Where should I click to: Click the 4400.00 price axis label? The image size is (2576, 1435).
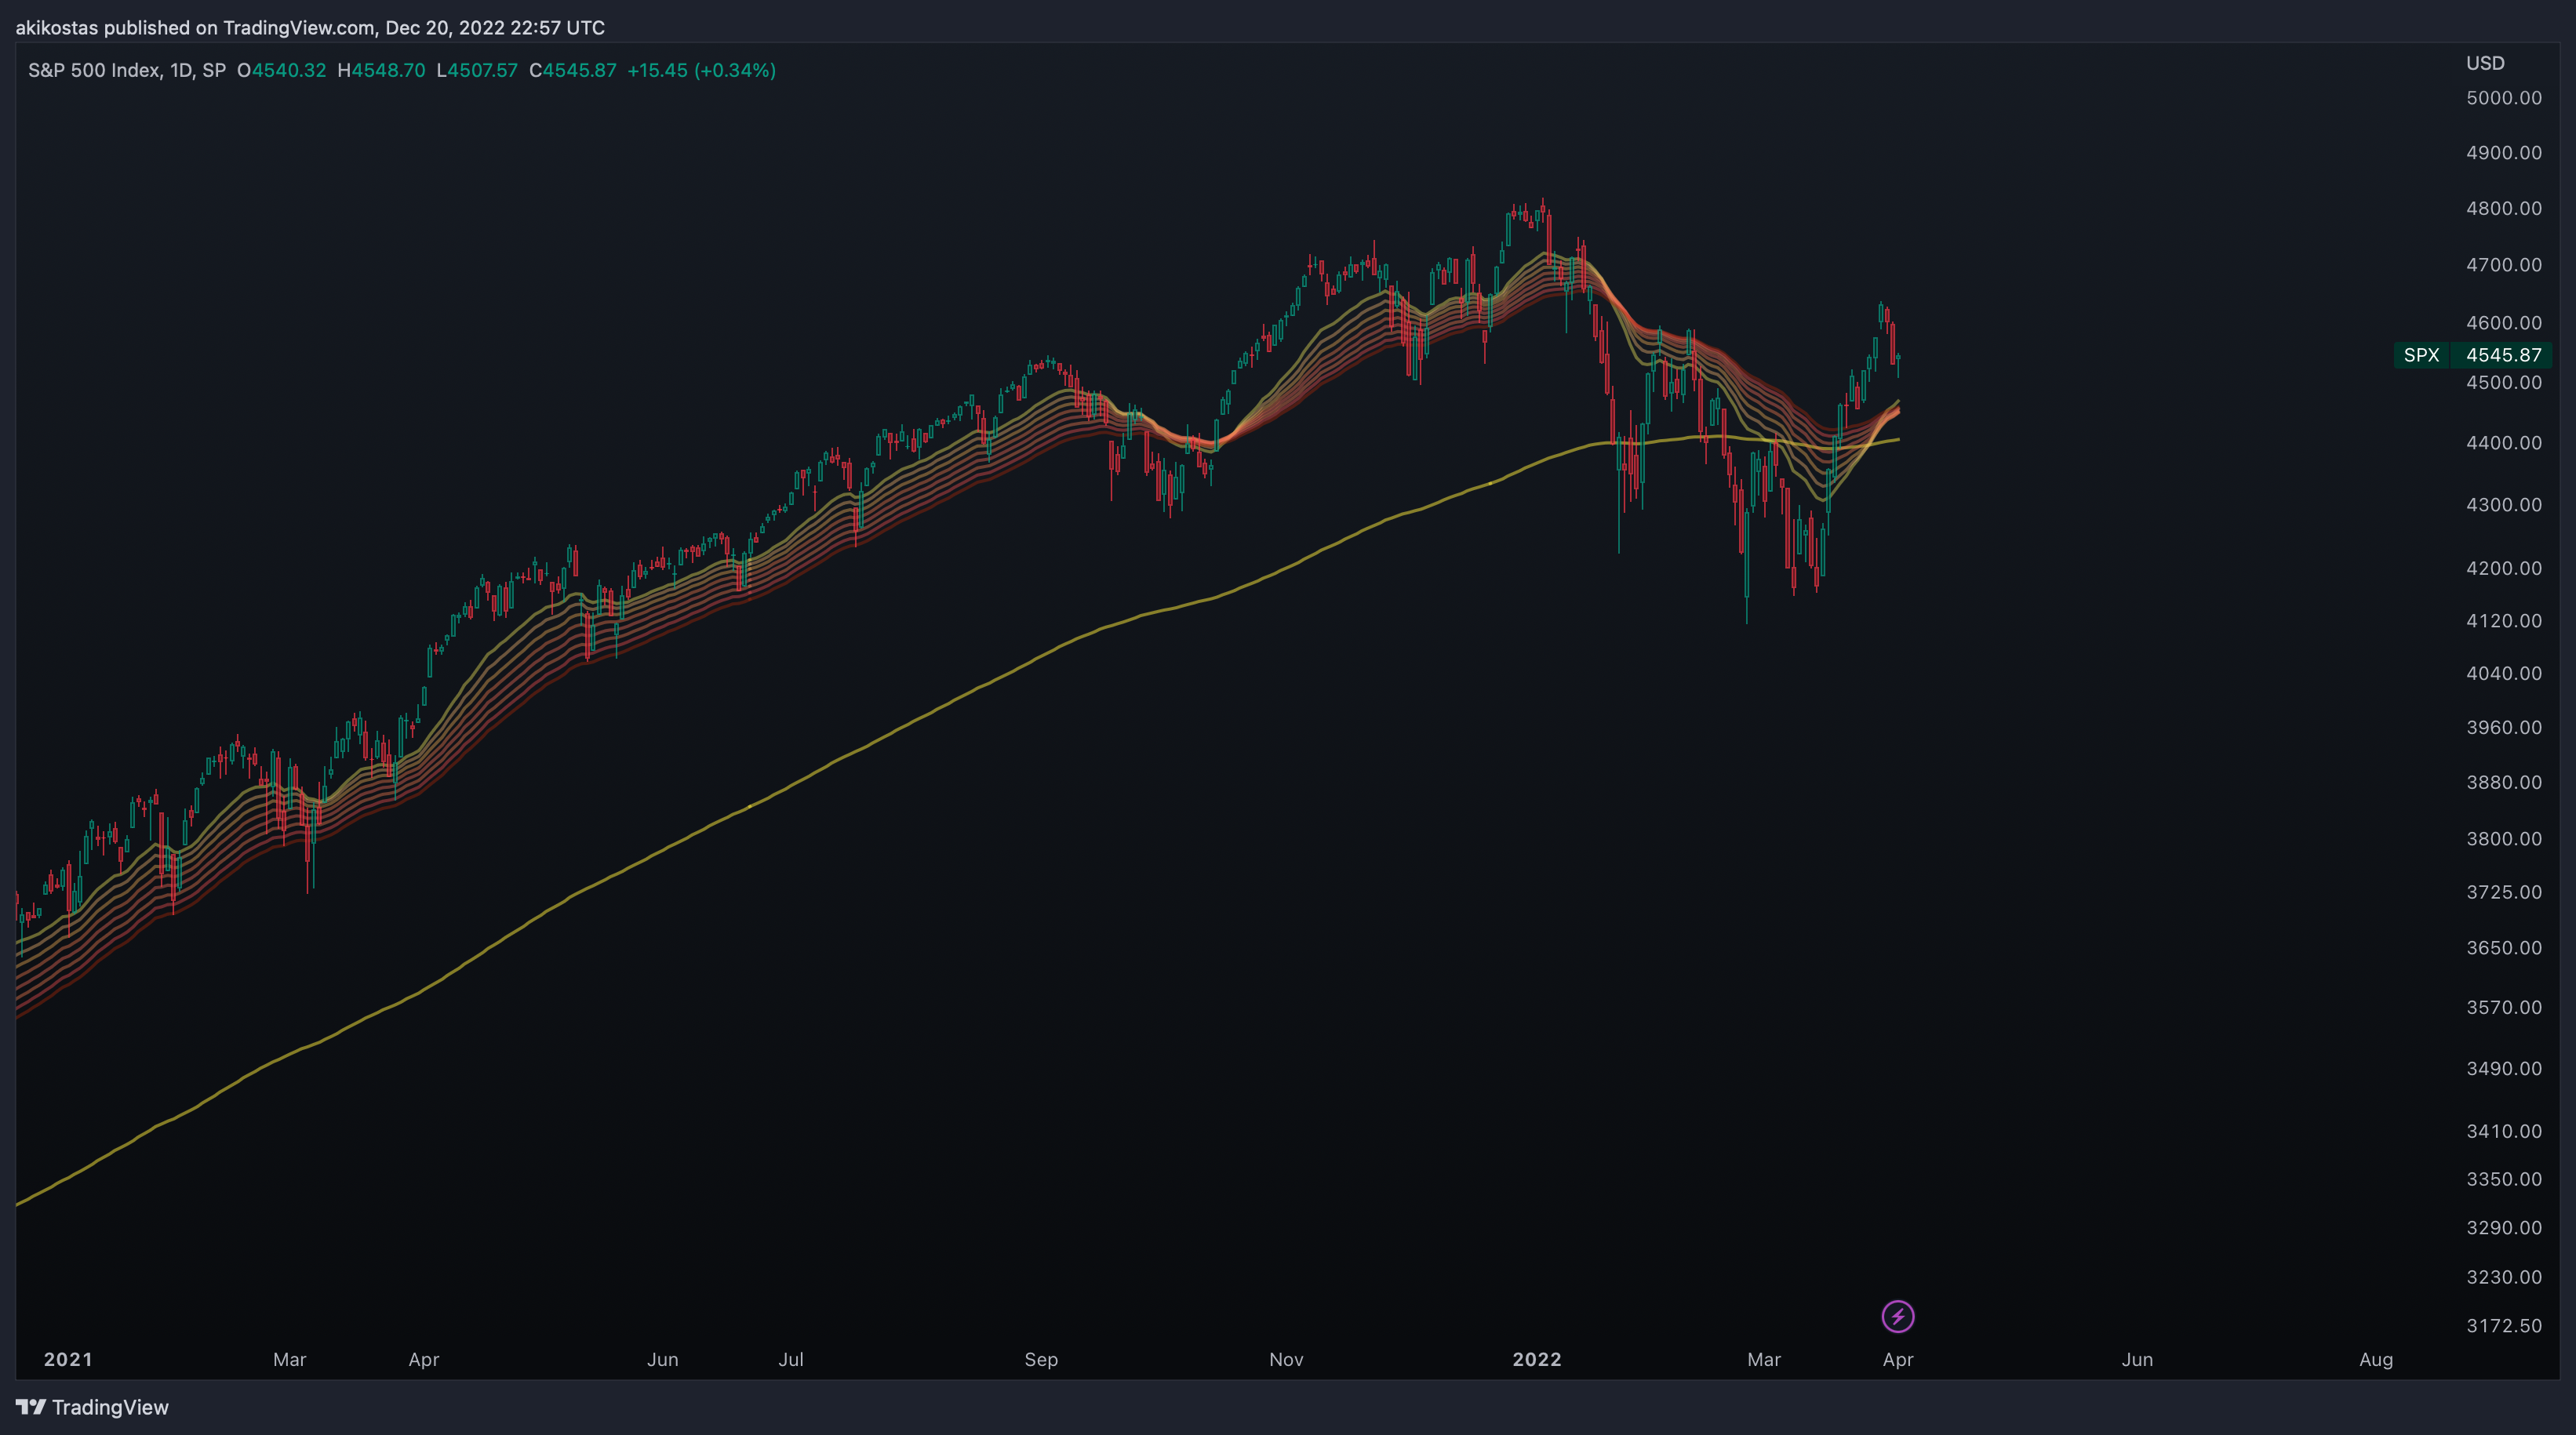(2503, 442)
